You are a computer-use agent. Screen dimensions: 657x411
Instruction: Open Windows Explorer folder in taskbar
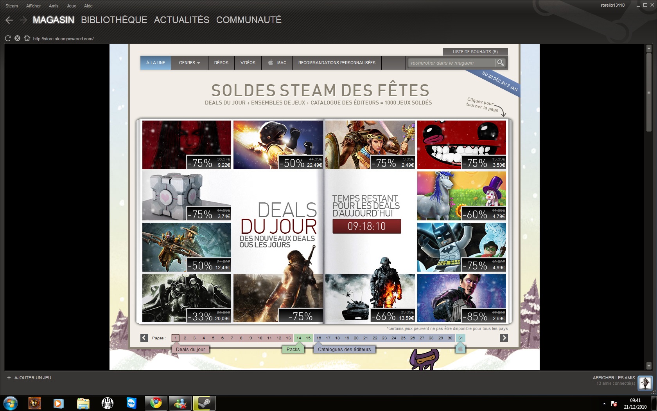(83, 403)
